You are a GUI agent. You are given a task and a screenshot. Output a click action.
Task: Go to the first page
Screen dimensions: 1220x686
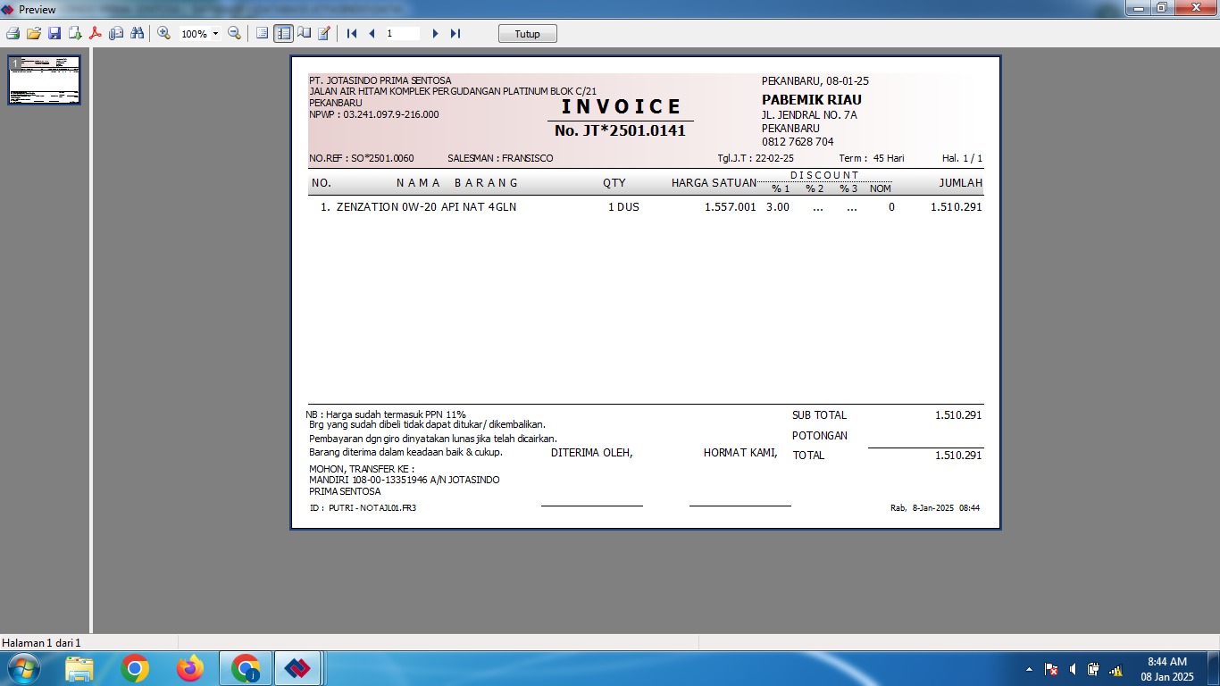(352, 33)
